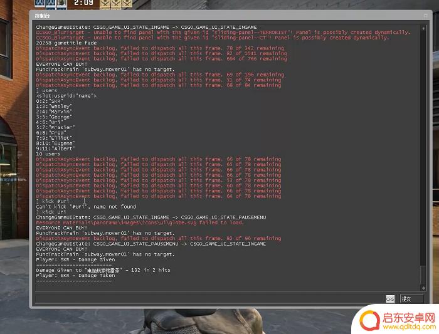Click the "] kick #Uri" command line
This screenshot has height=334, width=439.
click(x=52, y=201)
